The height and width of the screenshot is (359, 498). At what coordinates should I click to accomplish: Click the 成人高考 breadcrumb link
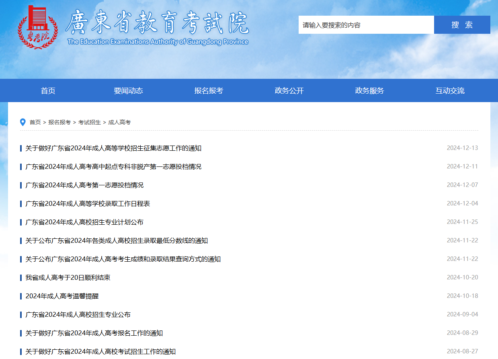tap(119, 122)
